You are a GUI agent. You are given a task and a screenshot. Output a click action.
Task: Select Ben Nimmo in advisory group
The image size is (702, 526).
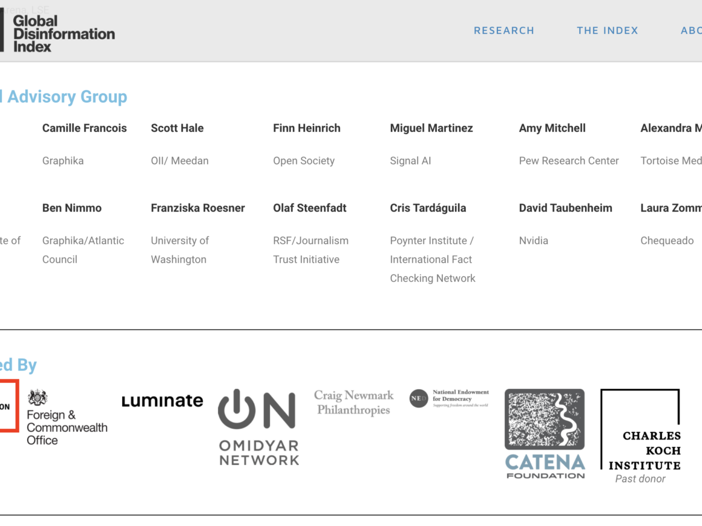(72, 208)
